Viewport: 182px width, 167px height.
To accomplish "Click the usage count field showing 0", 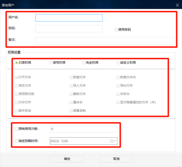I will (83, 129).
